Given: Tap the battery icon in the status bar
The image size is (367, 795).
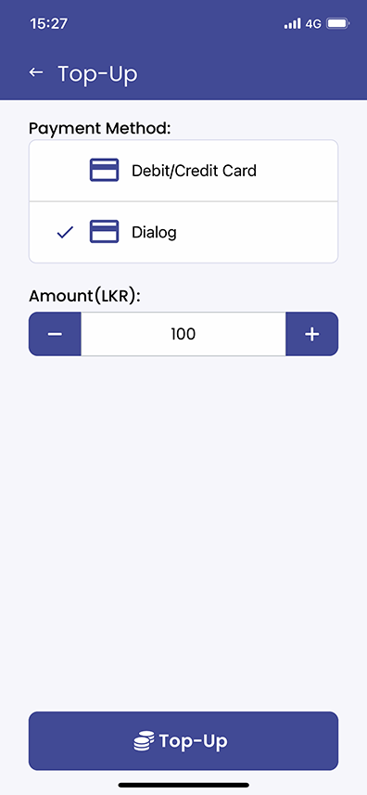Looking at the screenshot, I should click(x=338, y=23).
